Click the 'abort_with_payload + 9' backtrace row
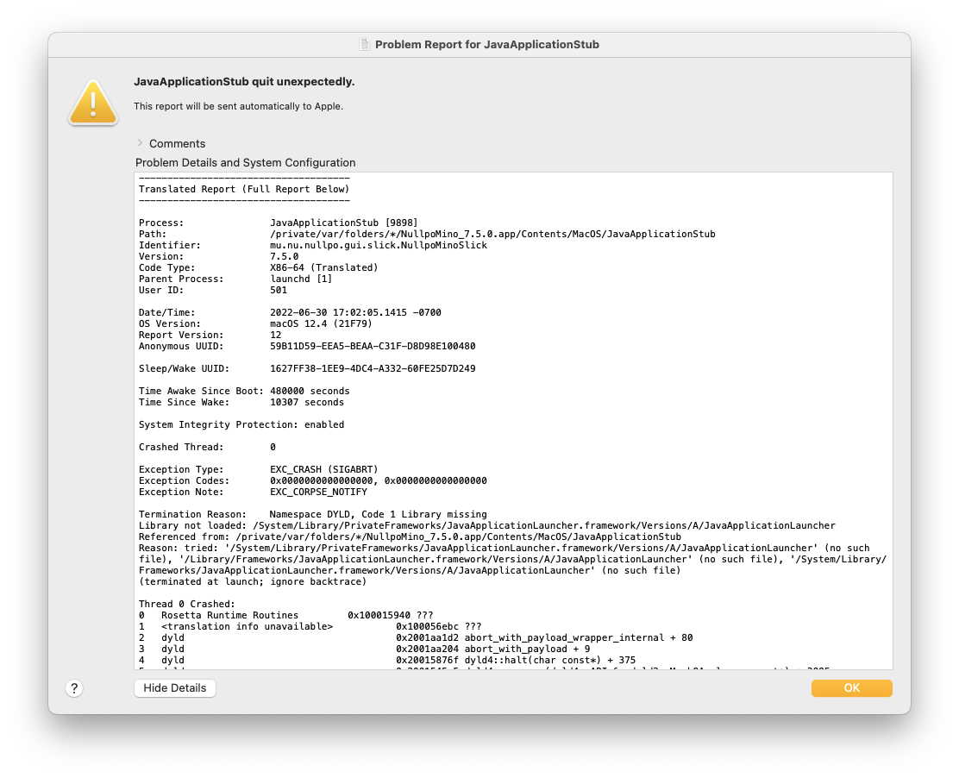 [365, 649]
